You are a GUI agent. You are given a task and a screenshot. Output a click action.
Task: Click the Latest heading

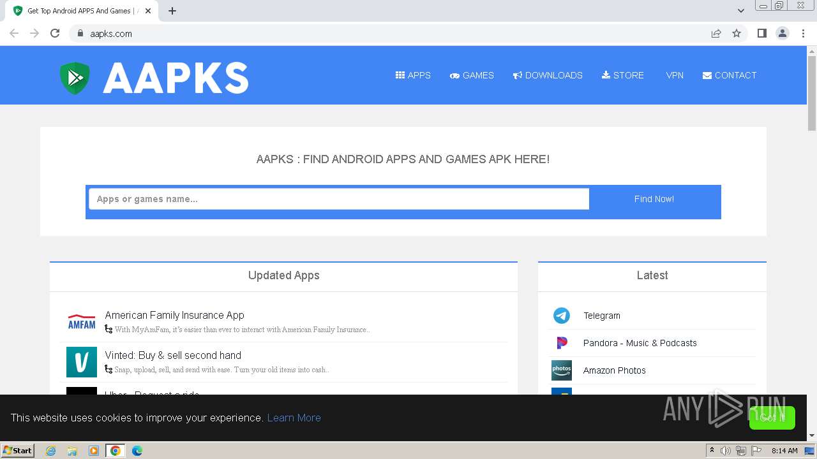[x=652, y=275]
